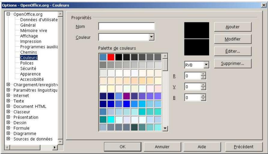Click the Ajouter button

coord(233,27)
